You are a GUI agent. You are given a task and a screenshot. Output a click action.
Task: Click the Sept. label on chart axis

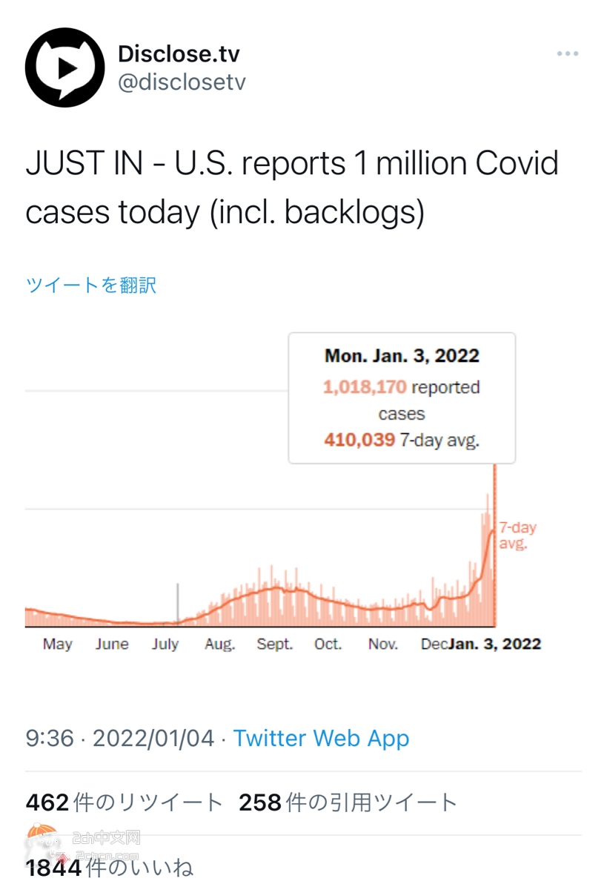pyautogui.click(x=275, y=644)
